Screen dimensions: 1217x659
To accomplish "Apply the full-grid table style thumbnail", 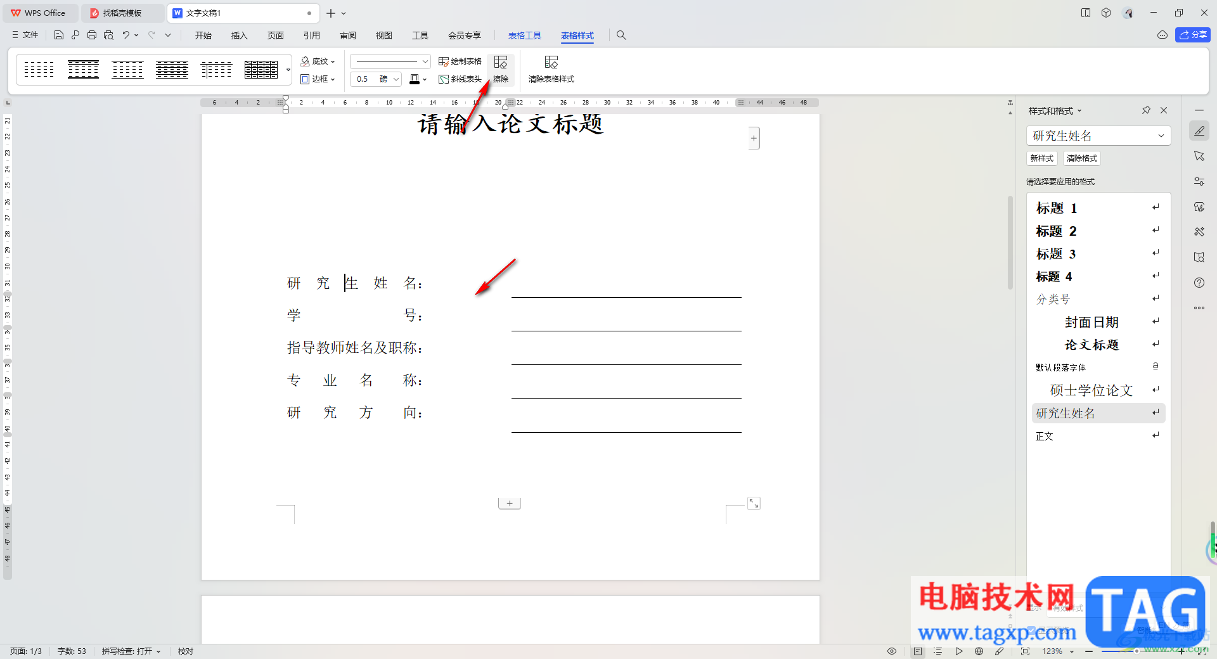I will pos(261,69).
